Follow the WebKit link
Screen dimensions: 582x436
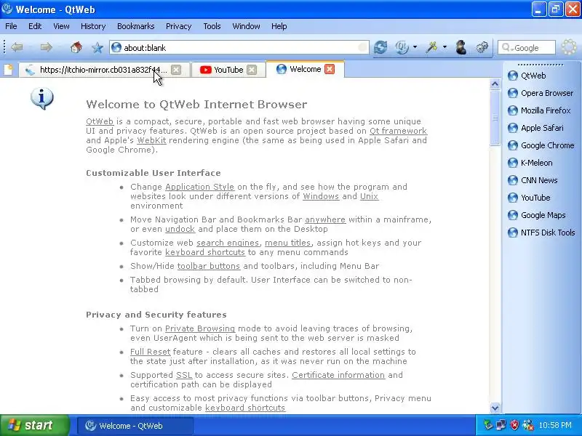point(151,140)
